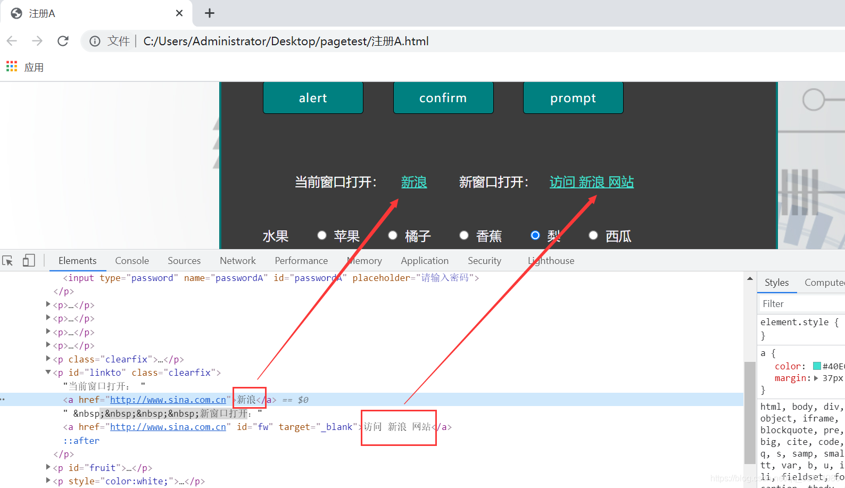Close the 注册A tab
The width and height of the screenshot is (845, 488).
pos(179,13)
